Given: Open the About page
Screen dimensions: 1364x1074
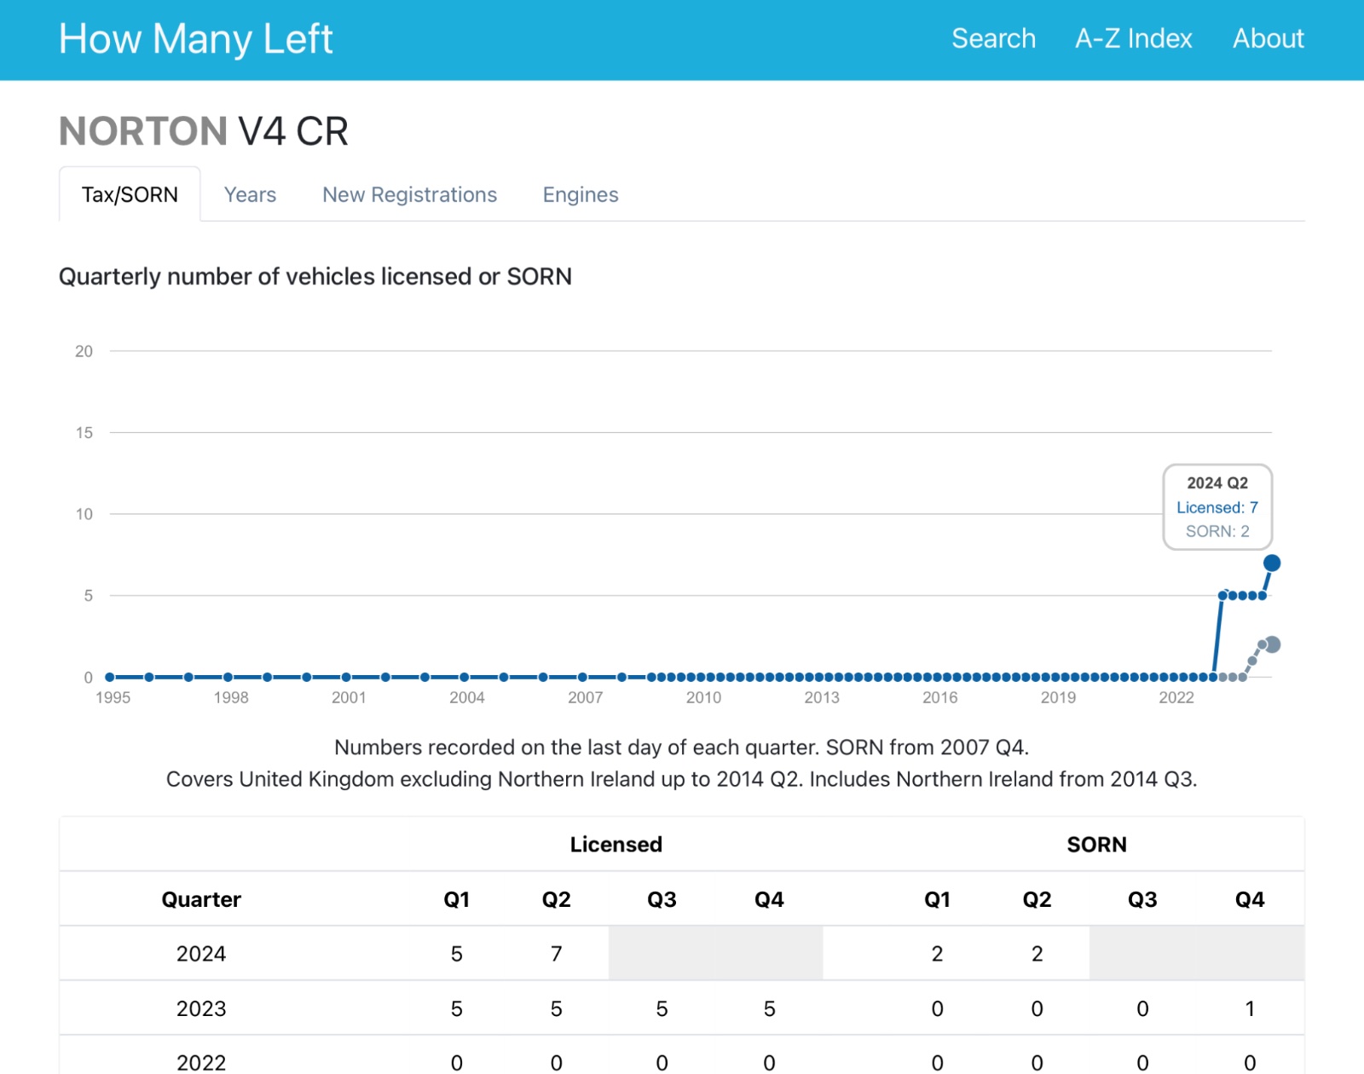Looking at the screenshot, I should (1268, 39).
